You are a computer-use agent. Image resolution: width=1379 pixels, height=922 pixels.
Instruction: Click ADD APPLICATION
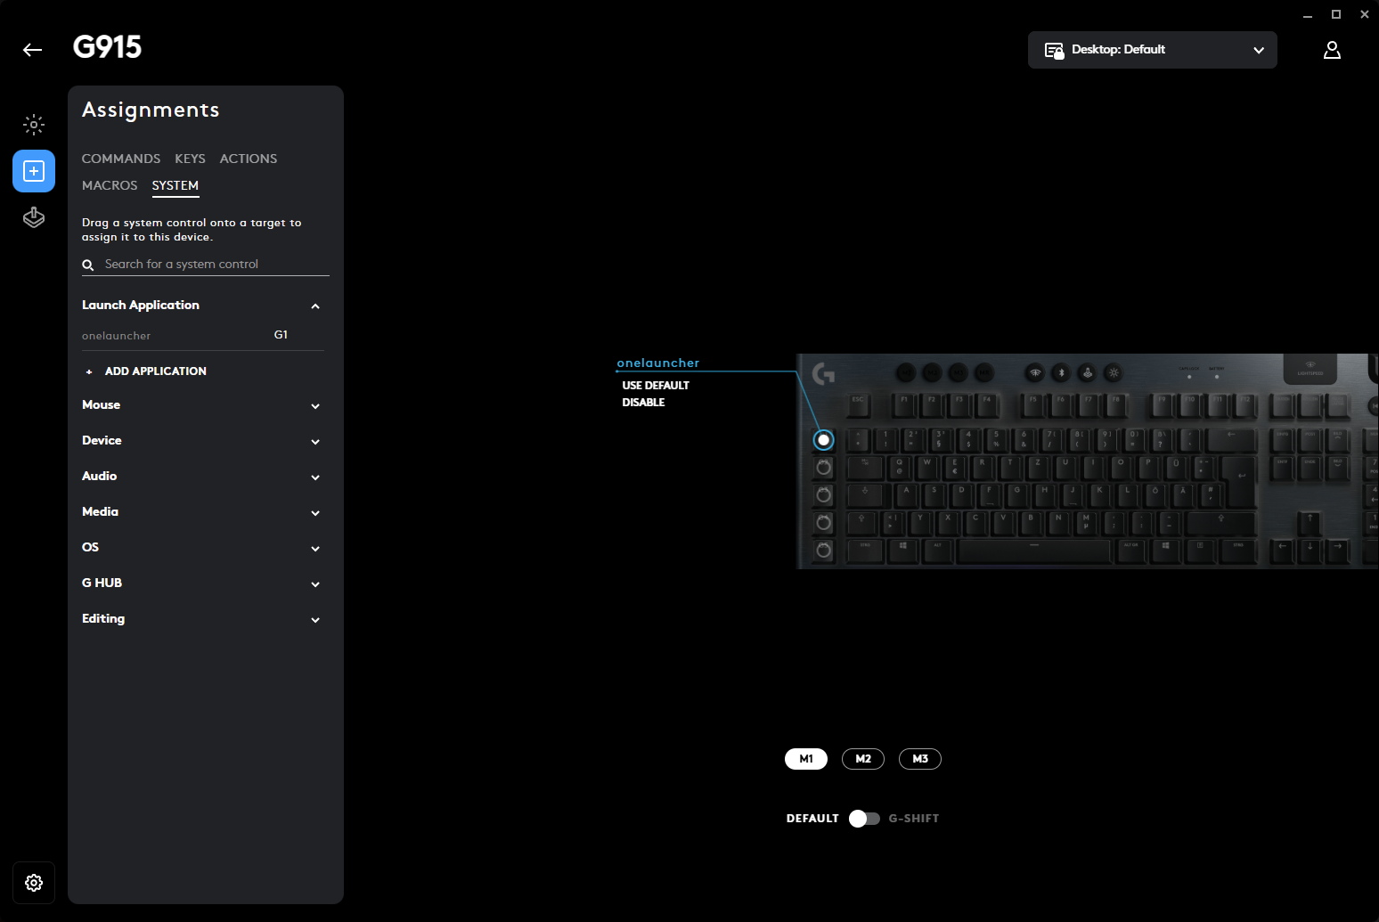[x=156, y=371]
